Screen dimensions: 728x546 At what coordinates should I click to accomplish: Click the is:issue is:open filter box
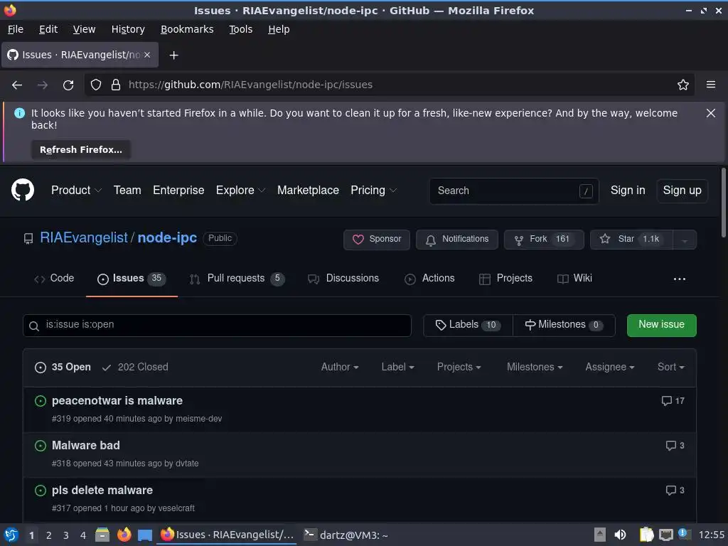[x=217, y=326]
